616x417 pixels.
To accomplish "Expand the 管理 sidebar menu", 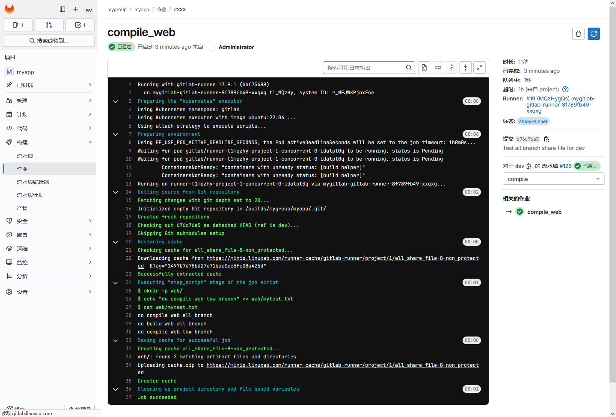I will click(x=49, y=101).
